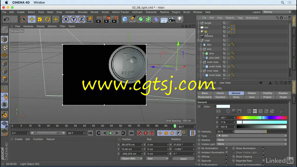Open the Size mode dropdown
297x167 pixels.
pyautogui.click(x=157, y=158)
